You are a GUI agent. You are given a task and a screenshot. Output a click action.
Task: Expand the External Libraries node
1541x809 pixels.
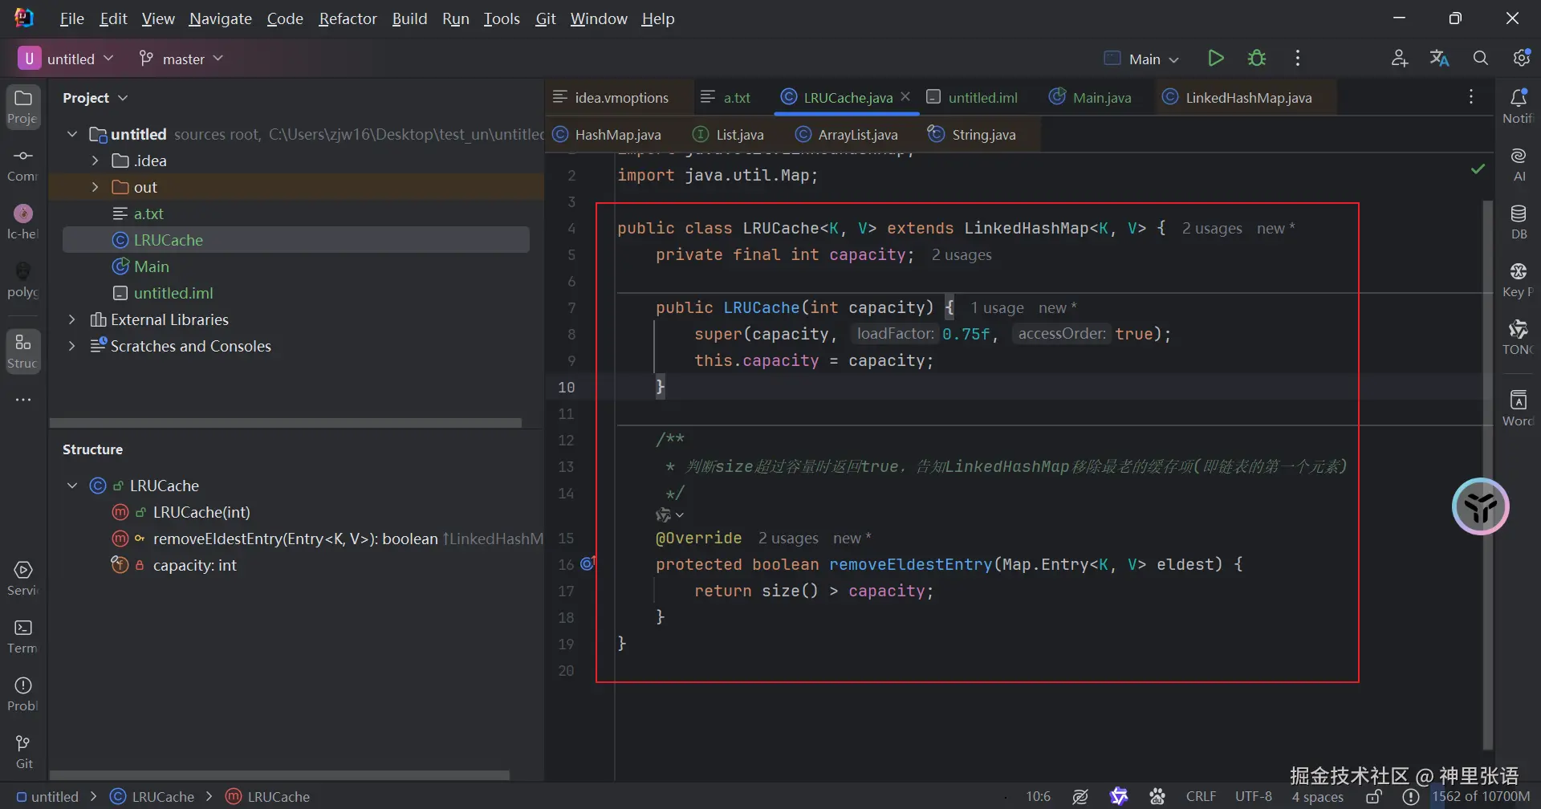(72, 320)
